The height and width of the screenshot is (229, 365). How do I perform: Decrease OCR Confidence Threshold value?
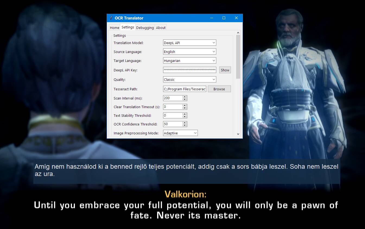coord(185,125)
